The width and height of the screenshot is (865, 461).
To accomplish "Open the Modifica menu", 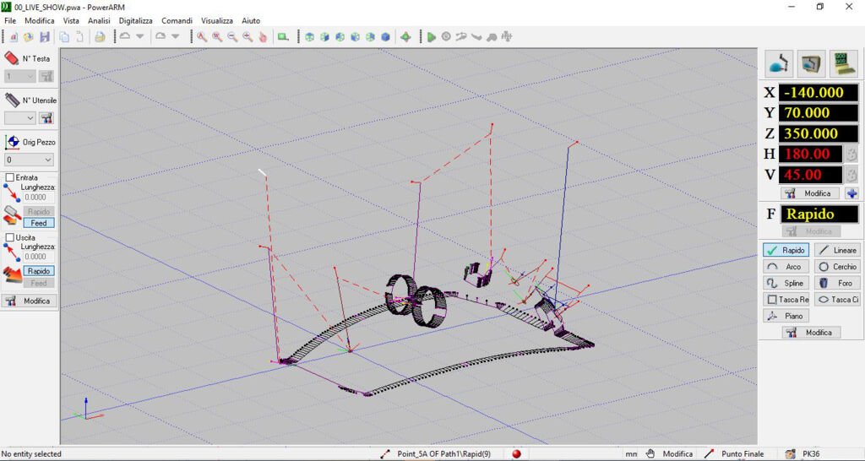I will 40,20.
